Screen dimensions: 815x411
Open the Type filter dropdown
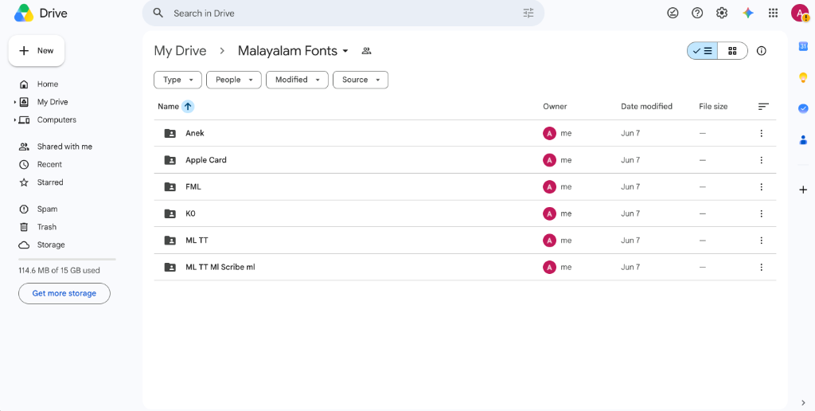click(x=177, y=80)
